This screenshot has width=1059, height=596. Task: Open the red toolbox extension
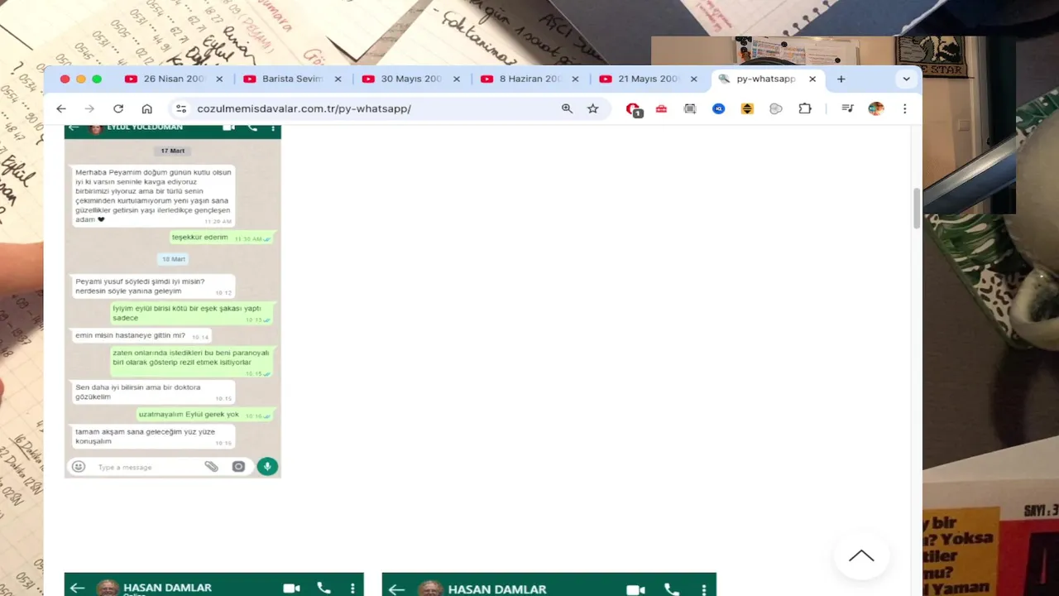click(661, 108)
